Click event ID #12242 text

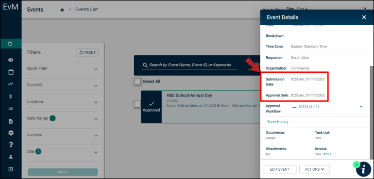[172, 101]
